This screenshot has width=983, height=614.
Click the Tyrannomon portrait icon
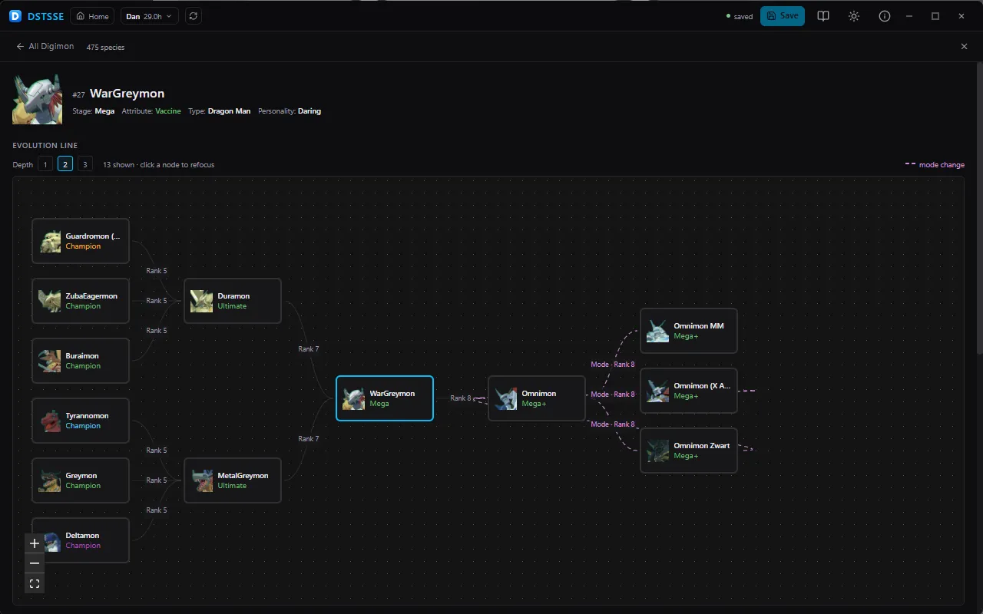coord(50,421)
